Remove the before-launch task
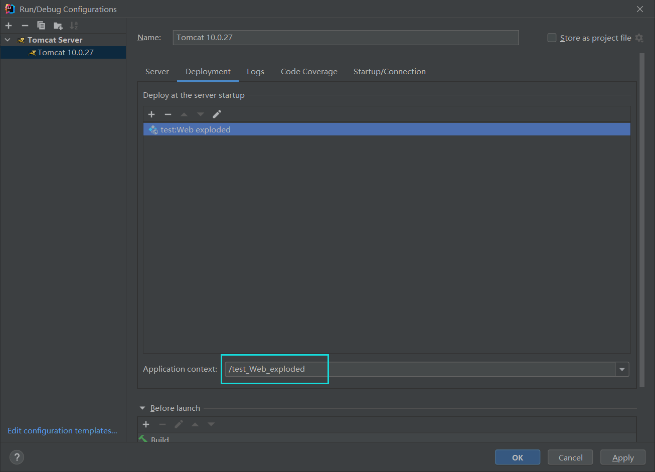This screenshot has width=655, height=472. pos(162,424)
